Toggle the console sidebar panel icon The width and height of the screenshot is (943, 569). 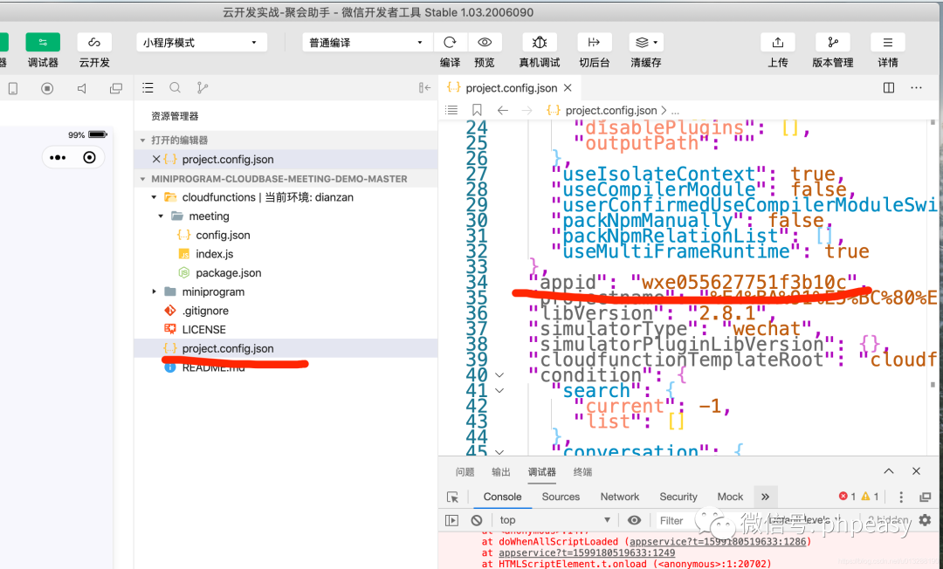click(451, 520)
